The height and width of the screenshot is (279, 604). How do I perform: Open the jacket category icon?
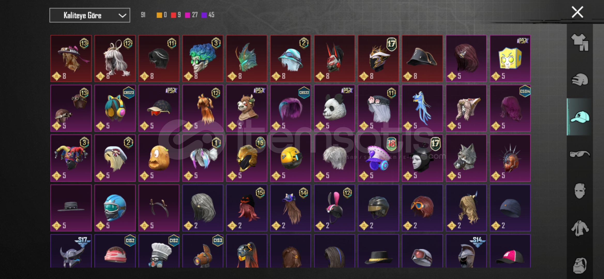pyautogui.click(x=580, y=228)
